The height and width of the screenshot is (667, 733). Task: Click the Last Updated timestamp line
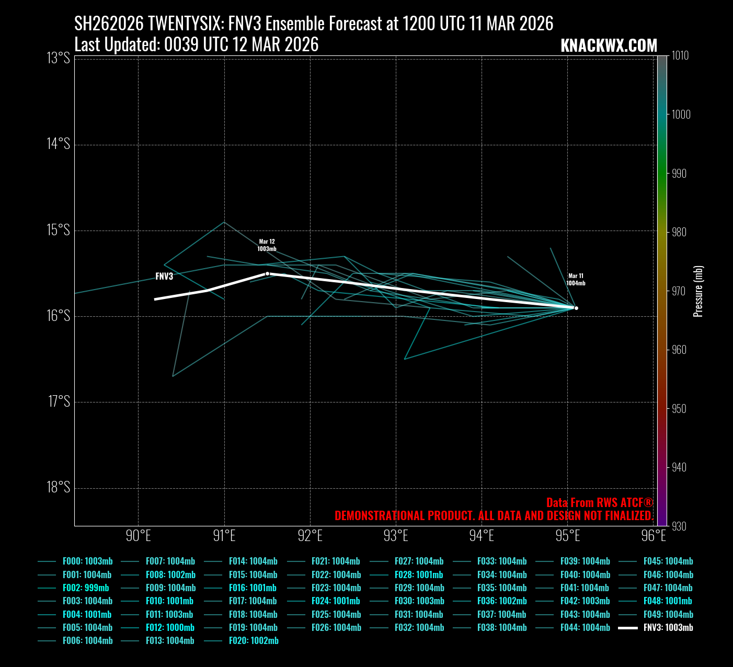click(197, 45)
